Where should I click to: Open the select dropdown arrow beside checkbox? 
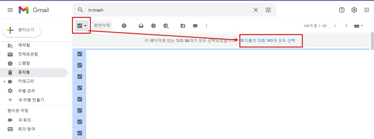pos(85,26)
